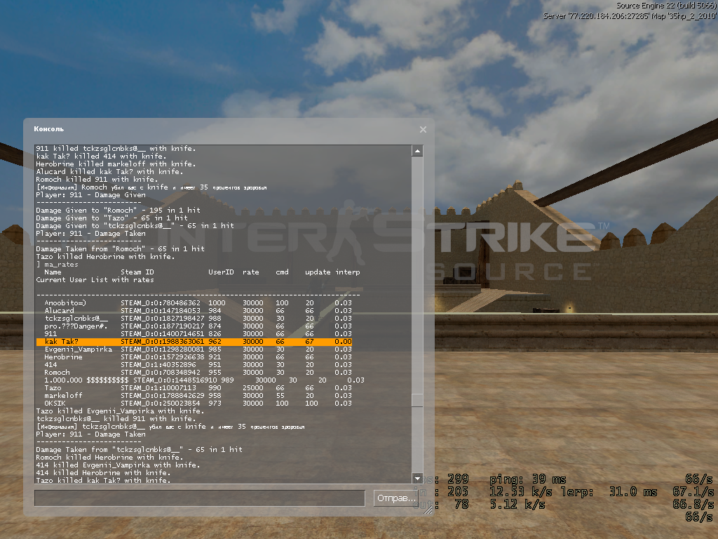Click the console scrollbar thumb
Screen dimensions: 718x539
417,400
